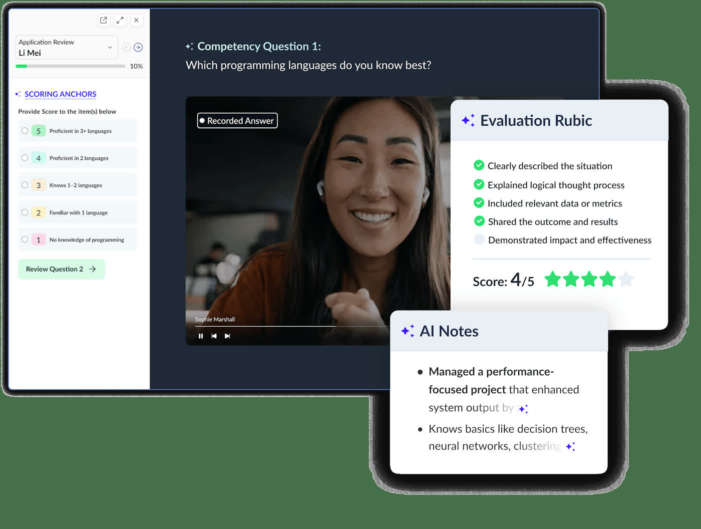Click the 'Score: 4/5' text
This screenshot has height=529, width=701.
point(503,280)
